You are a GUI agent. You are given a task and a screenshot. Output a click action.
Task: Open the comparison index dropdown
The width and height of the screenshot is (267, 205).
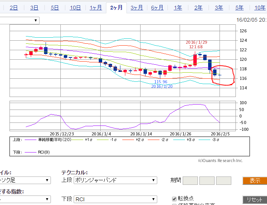25,199
